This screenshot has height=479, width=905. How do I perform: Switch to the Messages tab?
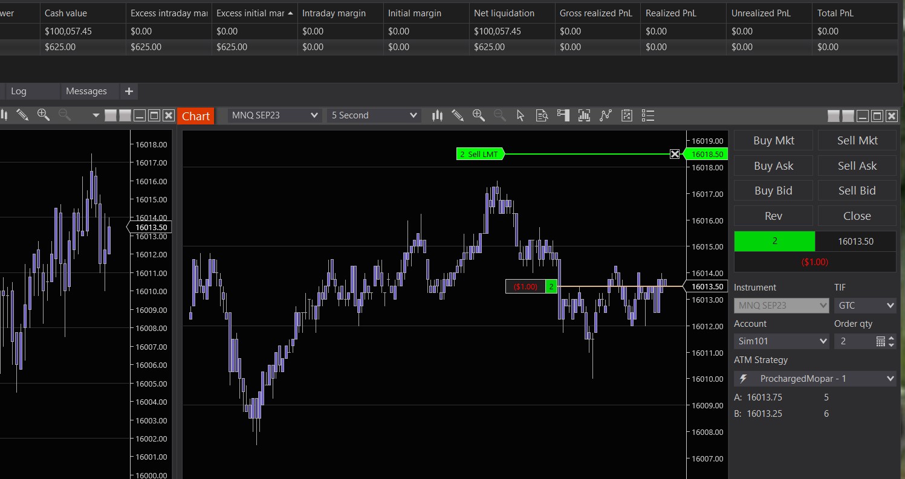(86, 91)
